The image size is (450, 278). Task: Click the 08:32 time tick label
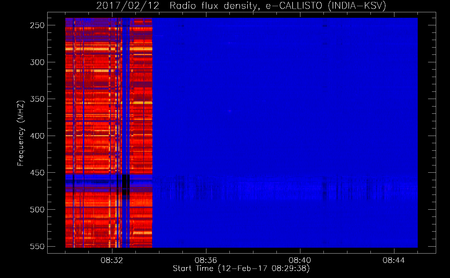coord(112,260)
